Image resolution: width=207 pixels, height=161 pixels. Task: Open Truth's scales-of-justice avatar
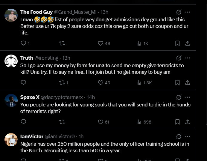11,61
